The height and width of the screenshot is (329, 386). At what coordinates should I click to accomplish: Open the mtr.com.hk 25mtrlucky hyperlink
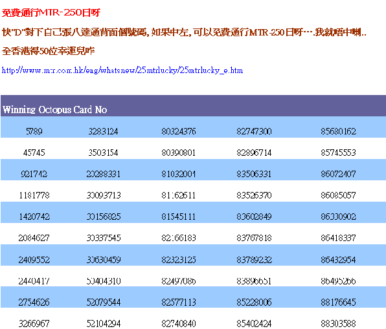click(122, 70)
